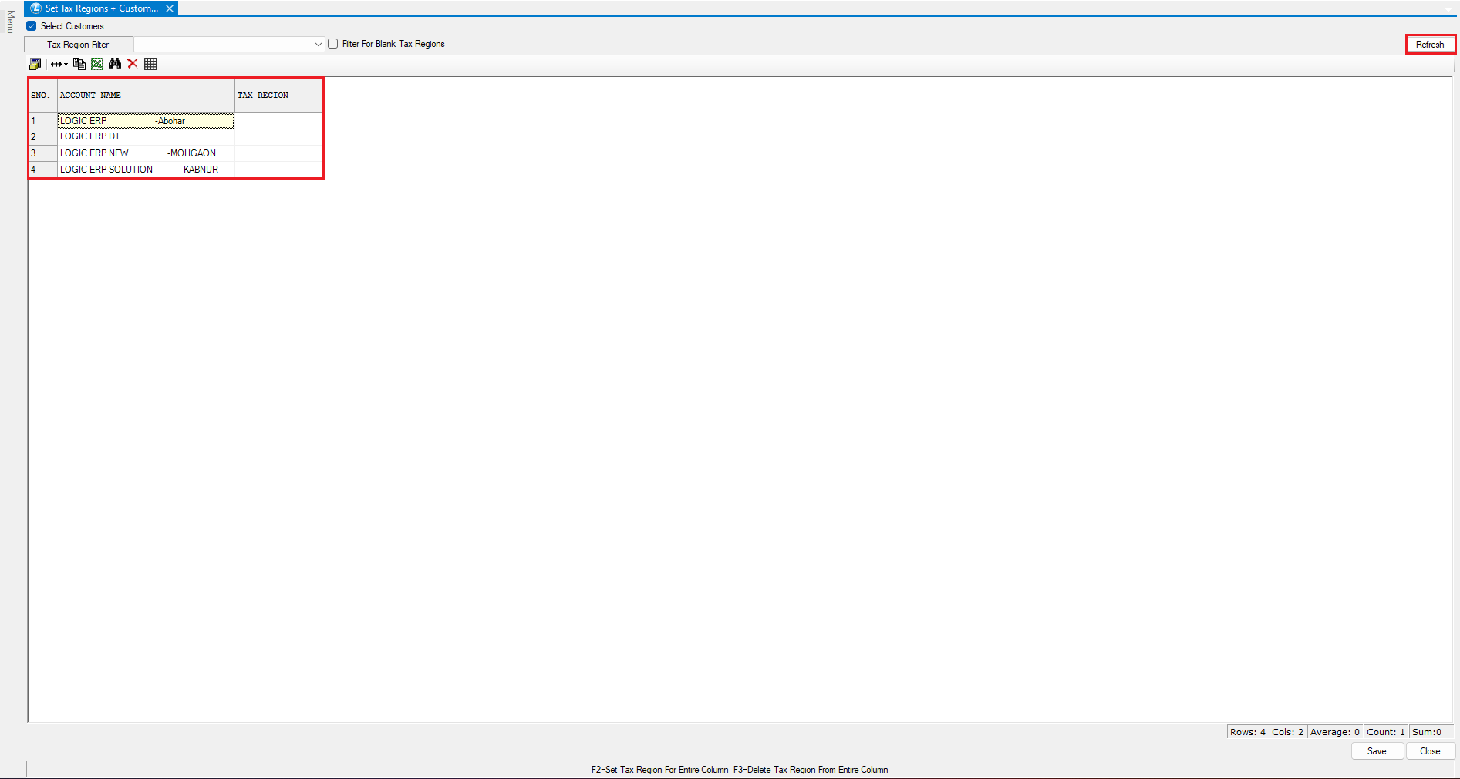The width and height of the screenshot is (1460, 779).
Task: Close the Set Tax Regions tab
Action: point(170,8)
